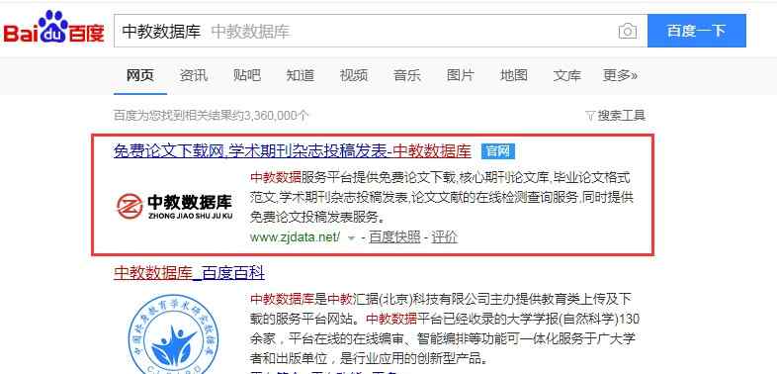
Task: Switch to the 文库 tab
Action: (566, 75)
